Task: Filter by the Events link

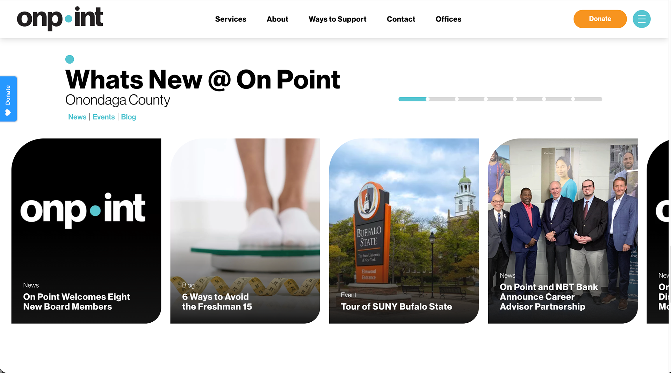Action: click(103, 117)
